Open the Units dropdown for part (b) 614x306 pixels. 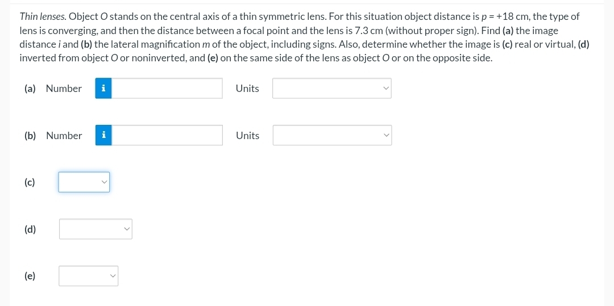point(332,135)
